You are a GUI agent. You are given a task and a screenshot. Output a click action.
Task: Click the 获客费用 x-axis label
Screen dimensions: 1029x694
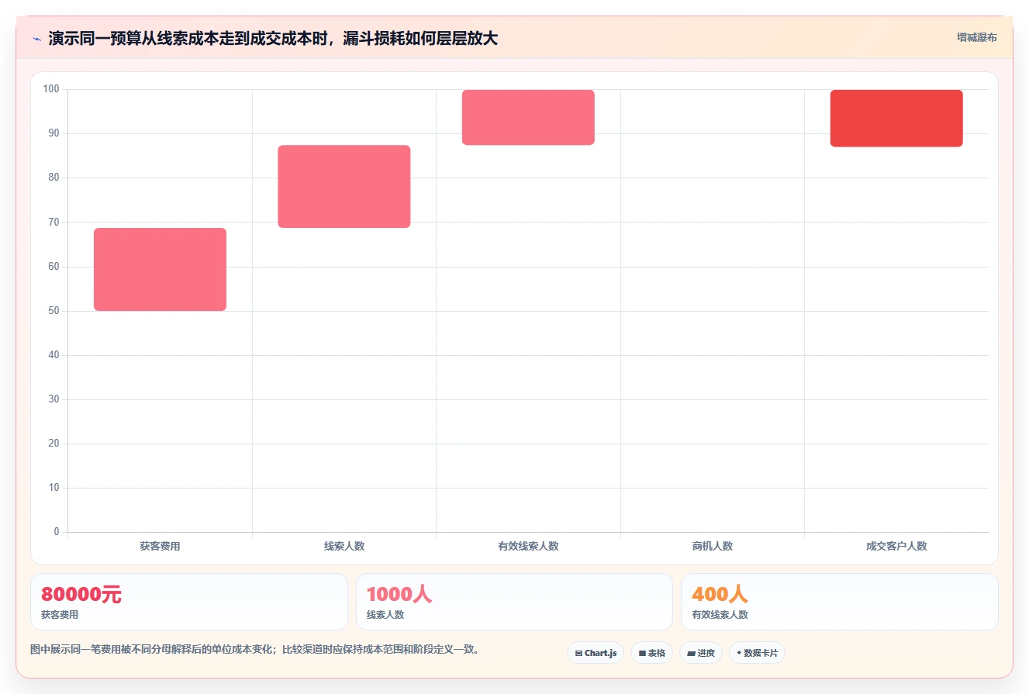pos(160,546)
